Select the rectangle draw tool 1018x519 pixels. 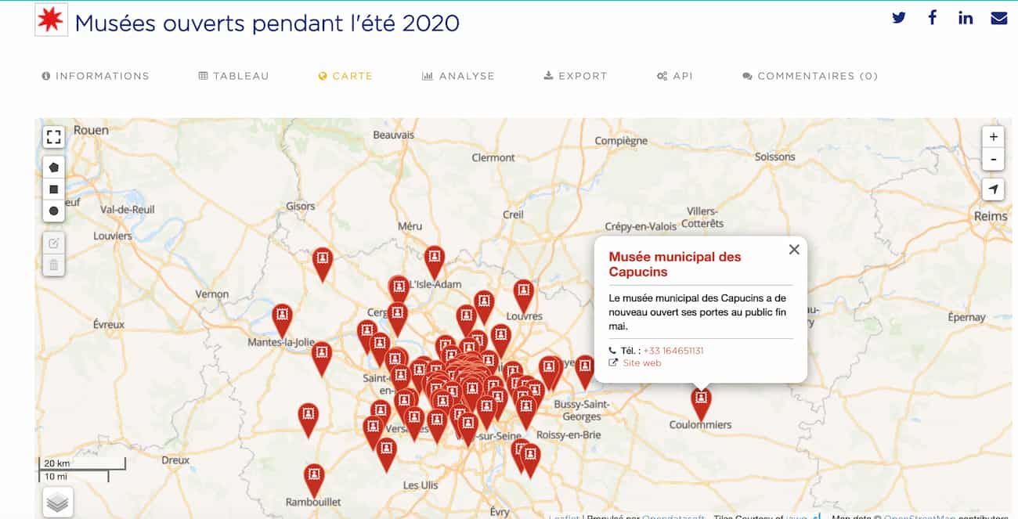pyautogui.click(x=53, y=189)
